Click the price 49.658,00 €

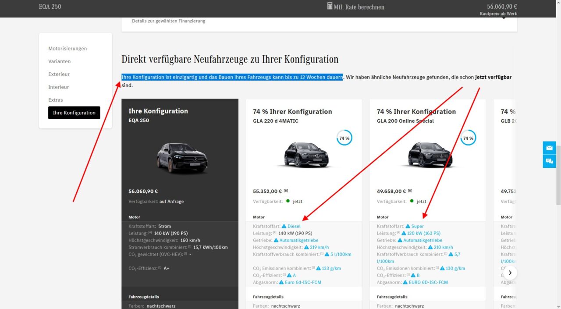[392, 192]
